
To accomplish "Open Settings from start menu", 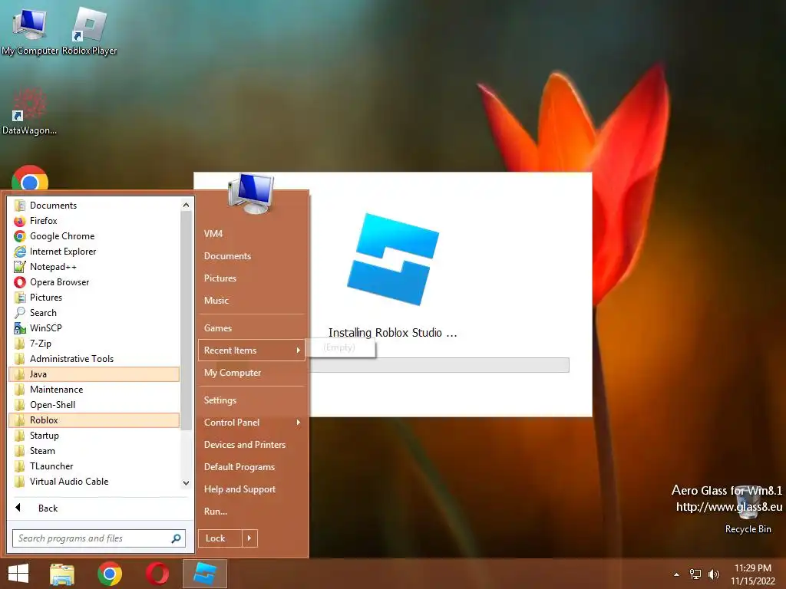I will tap(252, 400).
